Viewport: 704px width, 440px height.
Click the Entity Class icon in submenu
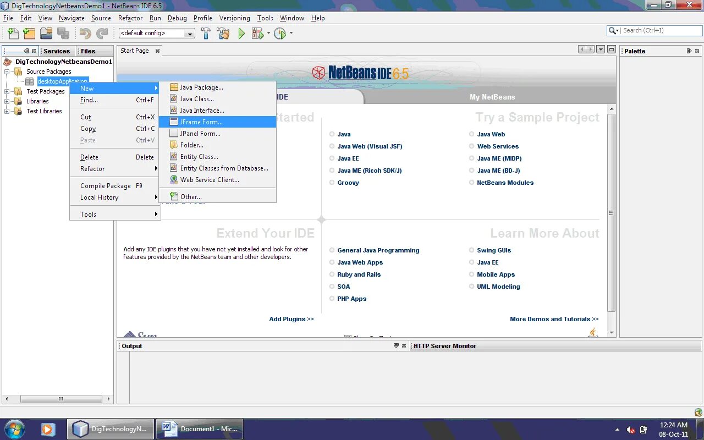point(174,157)
